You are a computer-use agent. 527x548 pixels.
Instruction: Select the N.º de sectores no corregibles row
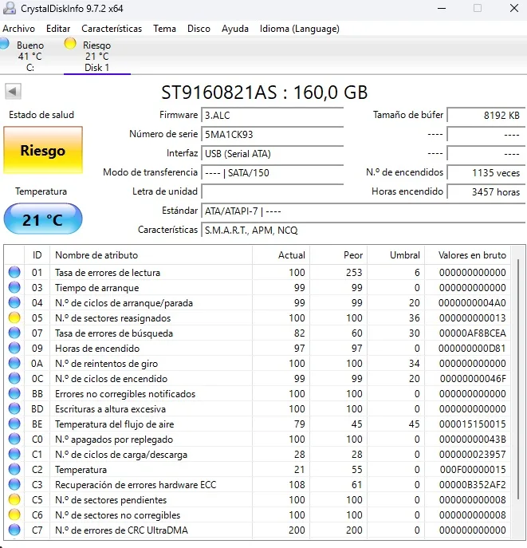click(x=258, y=515)
